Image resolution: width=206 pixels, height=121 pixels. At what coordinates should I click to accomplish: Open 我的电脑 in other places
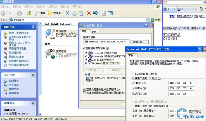coord(14,93)
